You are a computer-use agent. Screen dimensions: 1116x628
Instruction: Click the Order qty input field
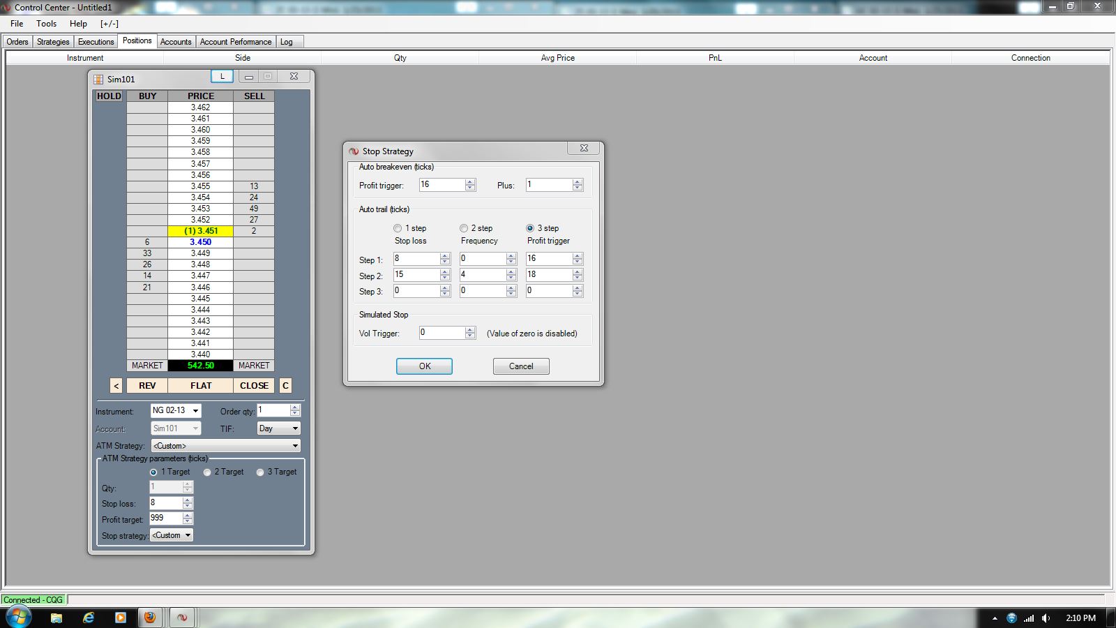[273, 410]
